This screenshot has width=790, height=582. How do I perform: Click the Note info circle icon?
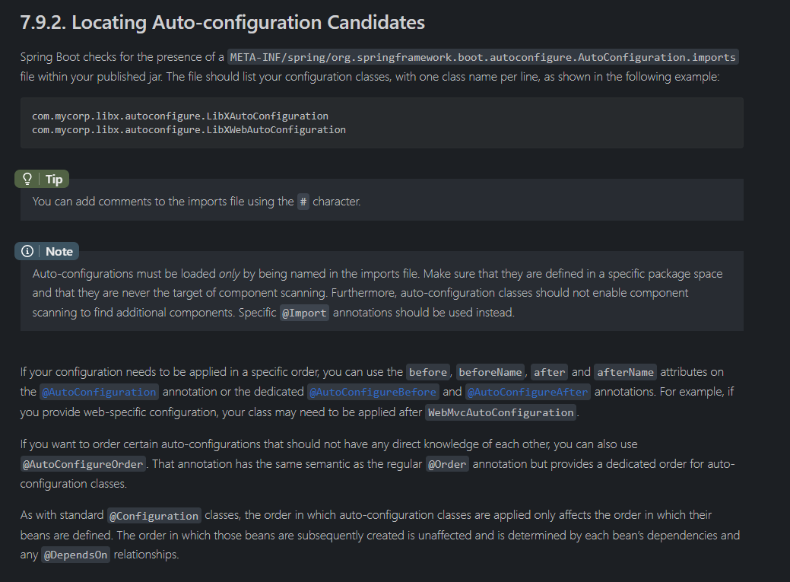click(x=28, y=252)
